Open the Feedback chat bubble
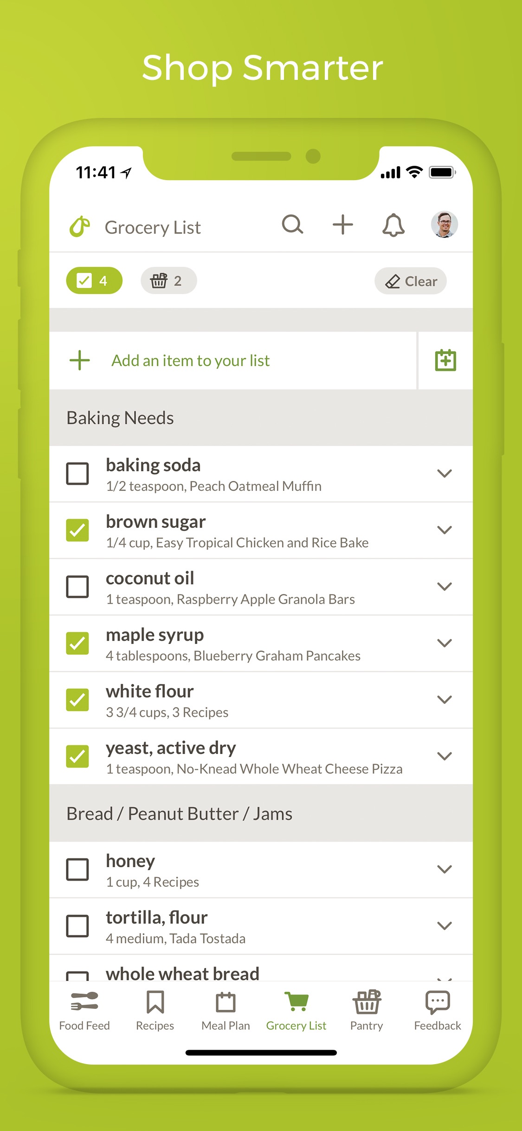This screenshot has height=1131, width=522. (438, 1011)
